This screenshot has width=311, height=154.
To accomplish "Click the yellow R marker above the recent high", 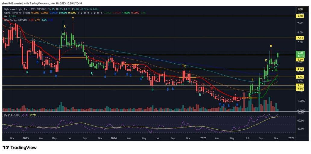I will 271,46.
